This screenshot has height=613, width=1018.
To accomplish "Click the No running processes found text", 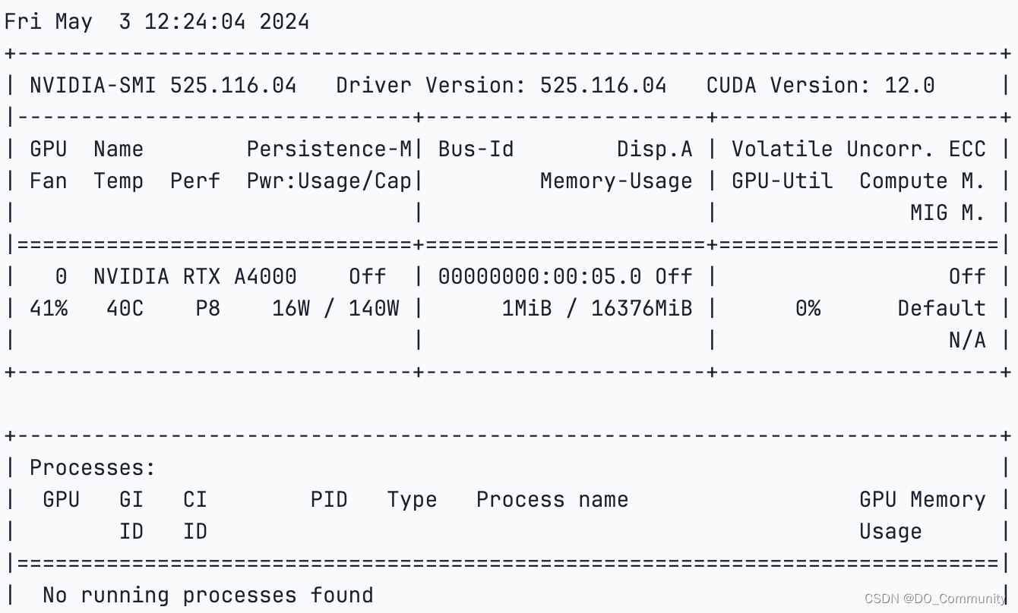I will [x=207, y=595].
